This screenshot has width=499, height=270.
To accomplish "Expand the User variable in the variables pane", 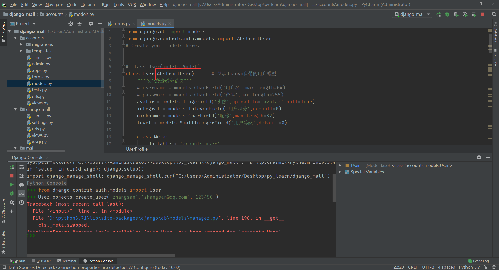I will coord(340,165).
